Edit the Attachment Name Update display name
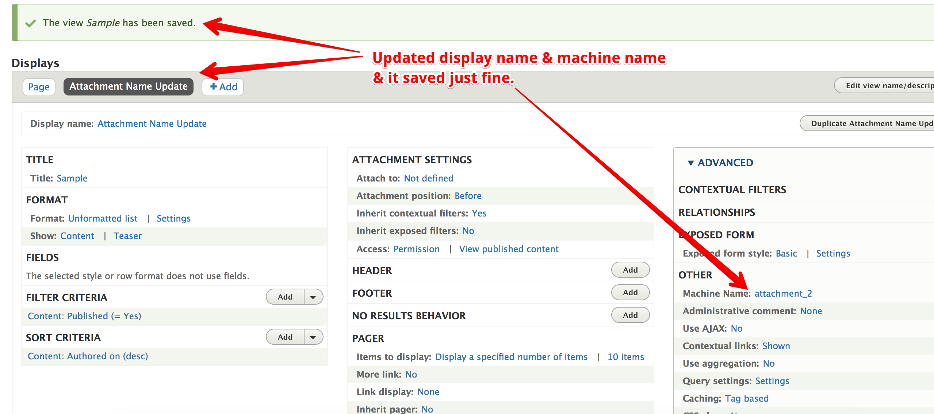Screen dimensions: 934x414 pyautogui.click(x=152, y=124)
